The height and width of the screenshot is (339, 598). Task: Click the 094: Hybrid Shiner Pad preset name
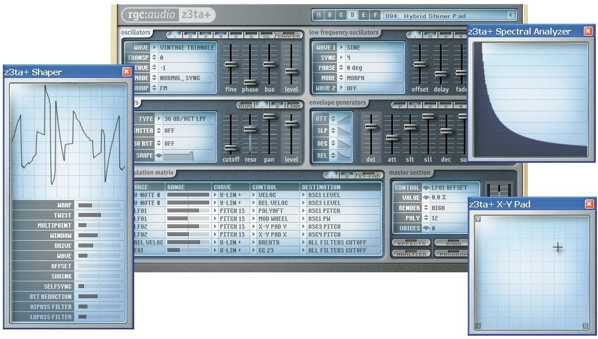click(x=425, y=16)
